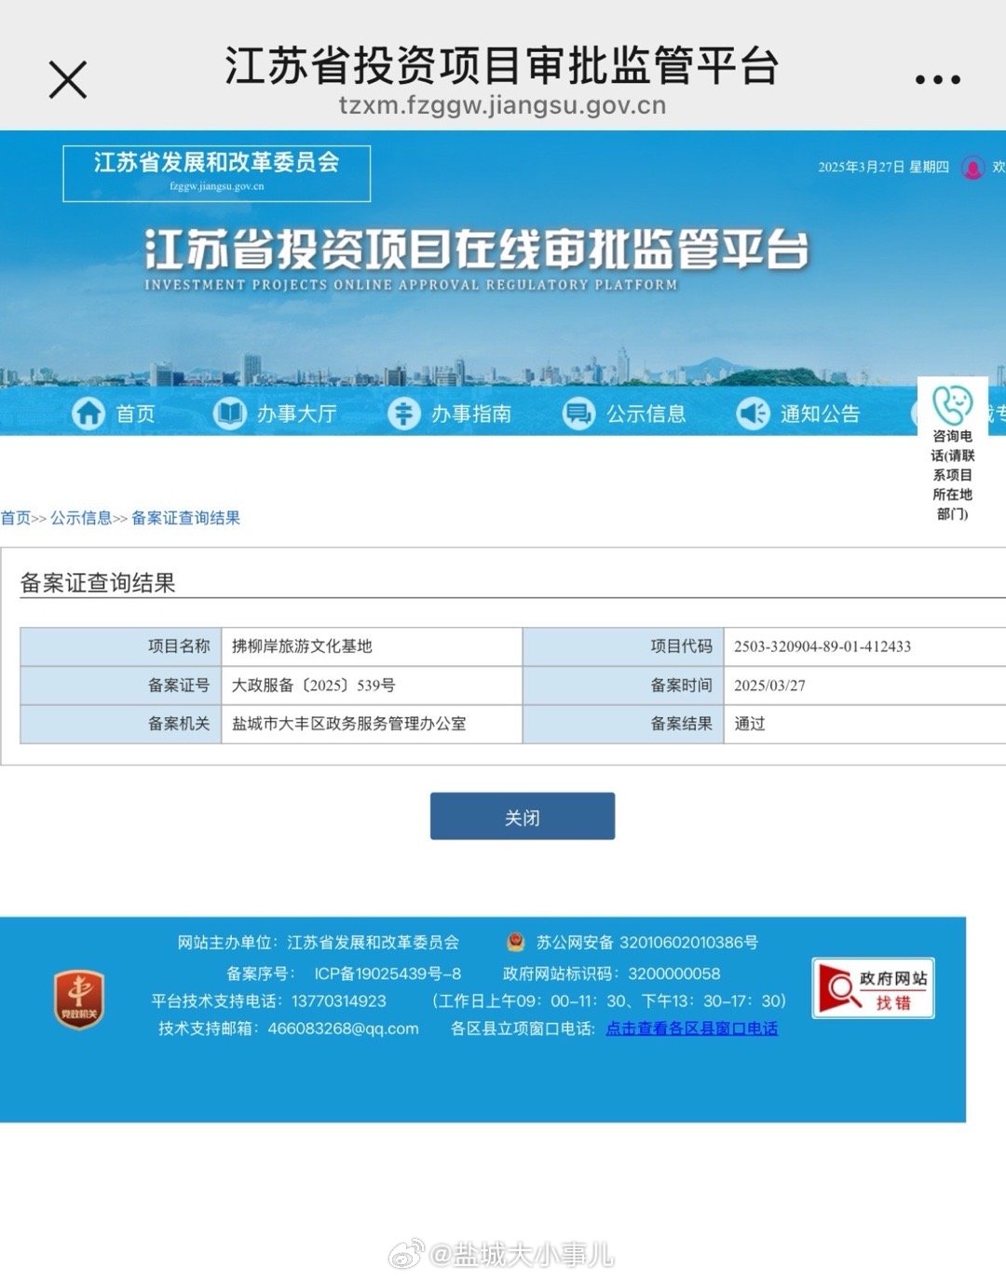
Task: Open the three-dot more options menu
Action: point(937,80)
